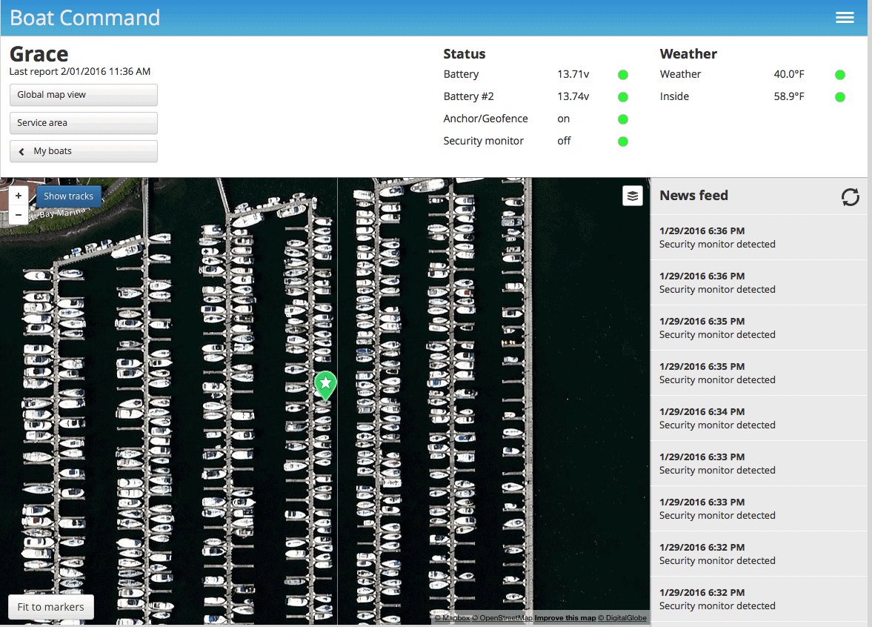Screen dimensions: 872x627
Task: Zoom in on the marina map
Action: 18,196
